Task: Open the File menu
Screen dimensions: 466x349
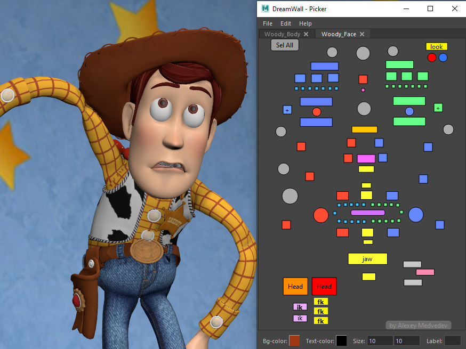Action: [268, 23]
